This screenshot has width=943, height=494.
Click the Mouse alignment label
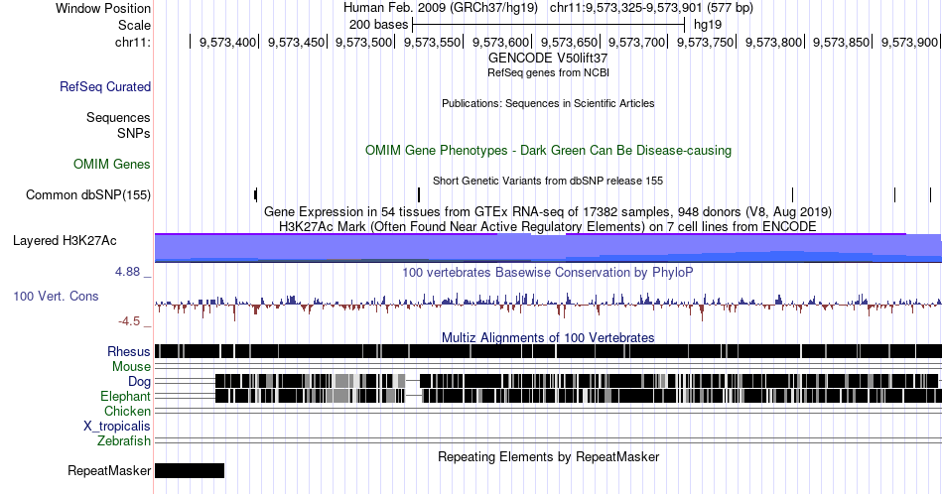(x=131, y=367)
